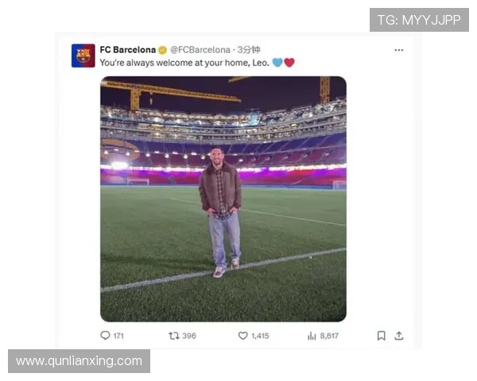Click the reply speech bubble icon

pyautogui.click(x=105, y=336)
